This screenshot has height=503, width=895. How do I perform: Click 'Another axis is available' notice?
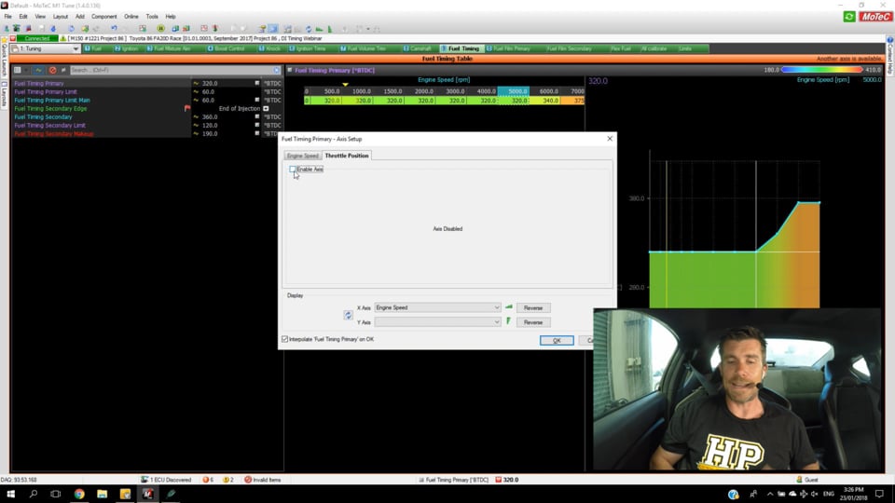point(848,59)
